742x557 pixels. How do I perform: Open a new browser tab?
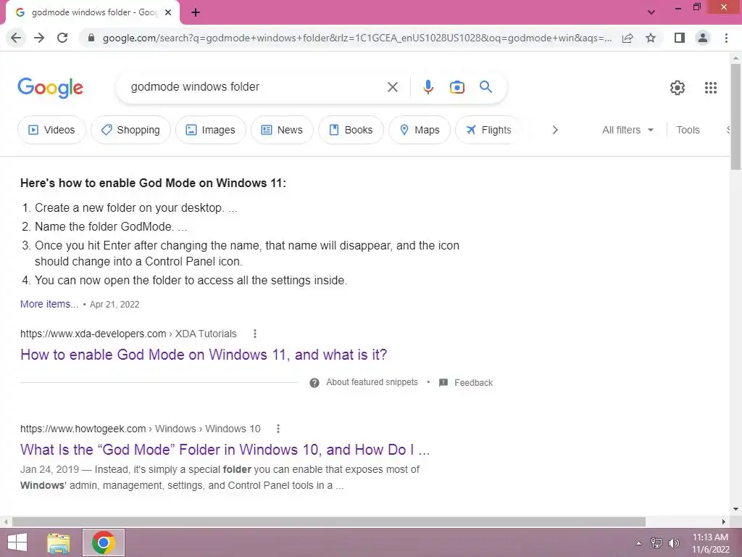tap(196, 12)
